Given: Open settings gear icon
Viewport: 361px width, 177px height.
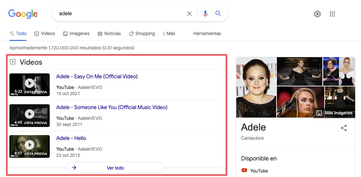Looking at the screenshot, I should click(x=317, y=14).
